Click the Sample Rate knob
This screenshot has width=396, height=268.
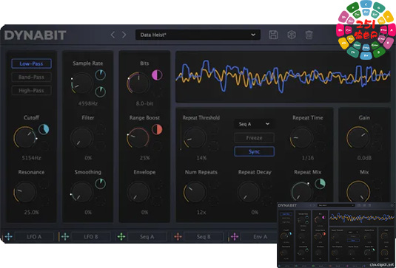click(81, 83)
